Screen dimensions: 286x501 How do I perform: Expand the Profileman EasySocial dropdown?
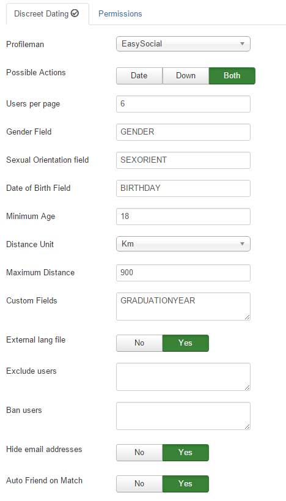183,44
